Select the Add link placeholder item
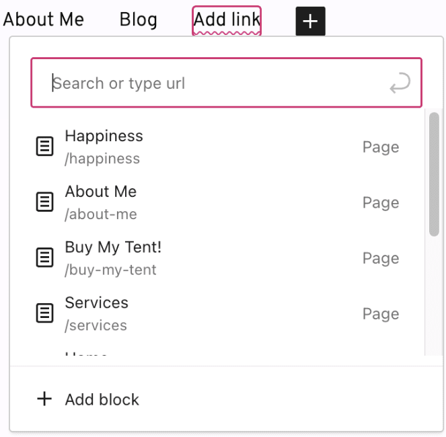446x437 pixels. [x=227, y=21]
